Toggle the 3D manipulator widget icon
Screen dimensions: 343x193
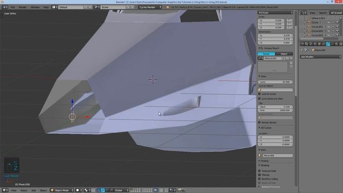(99, 190)
